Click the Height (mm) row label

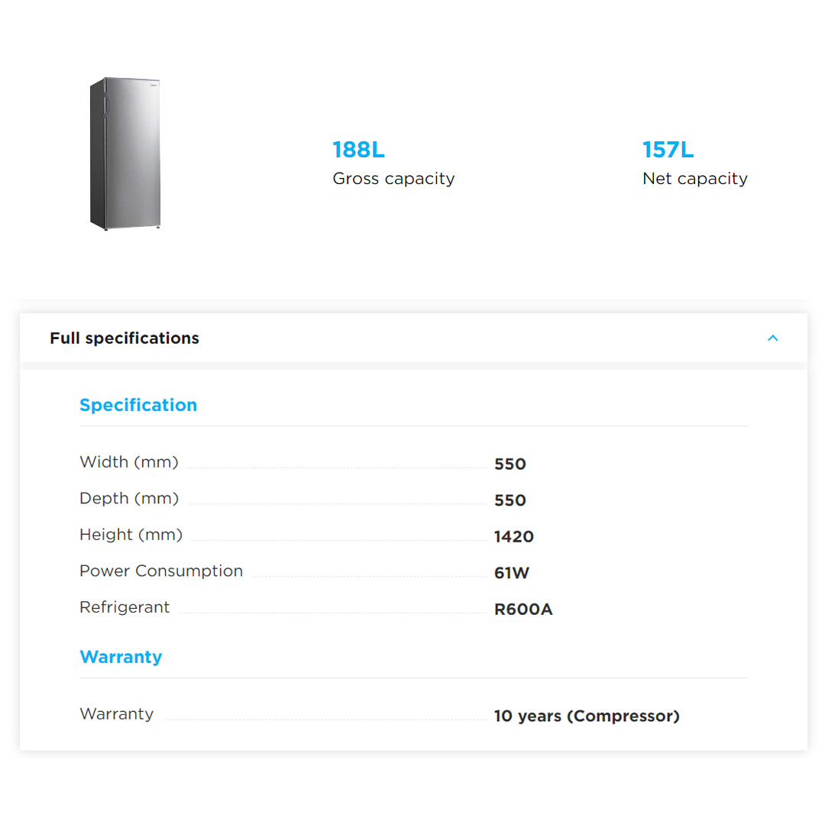(131, 535)
